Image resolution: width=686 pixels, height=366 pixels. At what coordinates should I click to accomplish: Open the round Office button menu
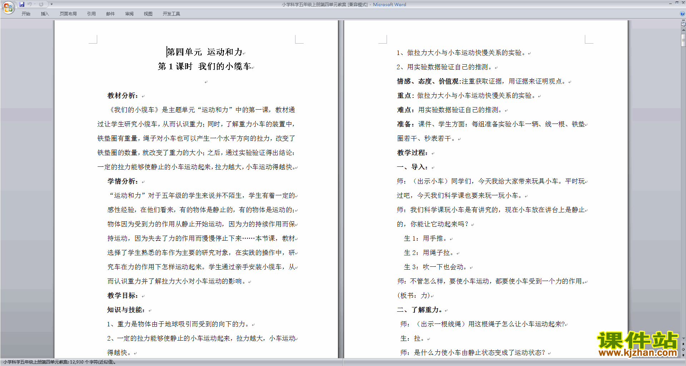8,7
